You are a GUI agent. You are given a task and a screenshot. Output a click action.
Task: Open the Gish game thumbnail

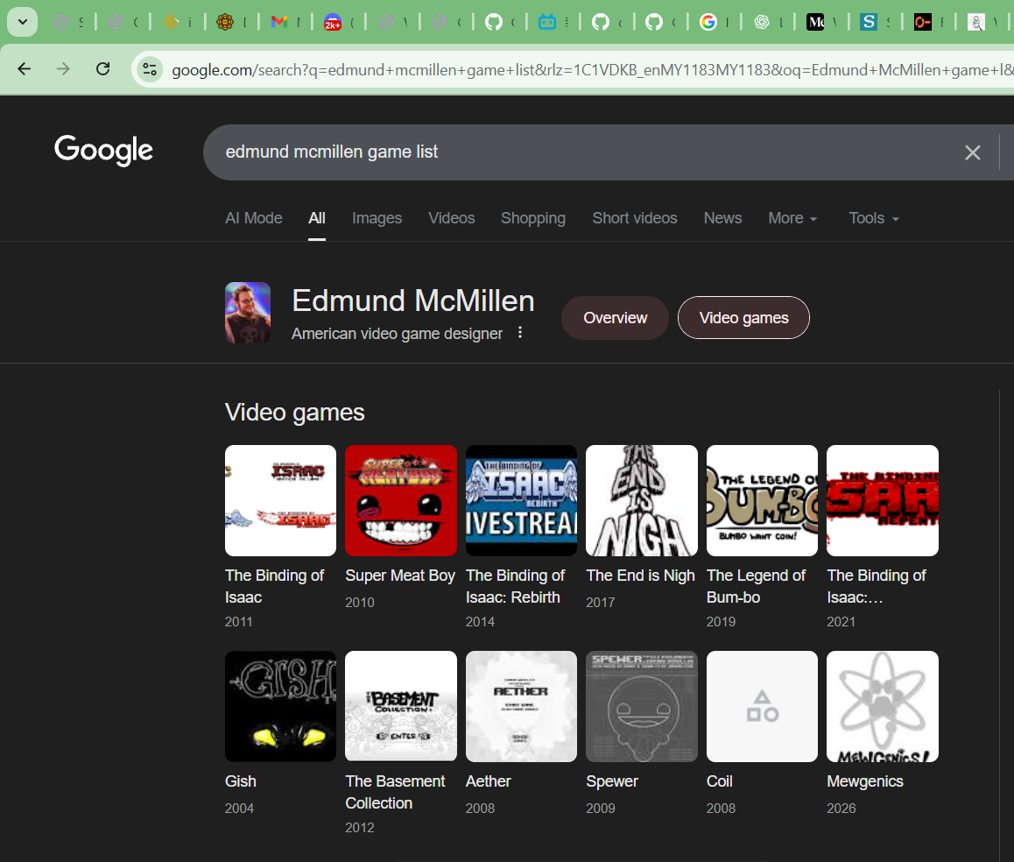pyautogui.click(x=281, y=706)
